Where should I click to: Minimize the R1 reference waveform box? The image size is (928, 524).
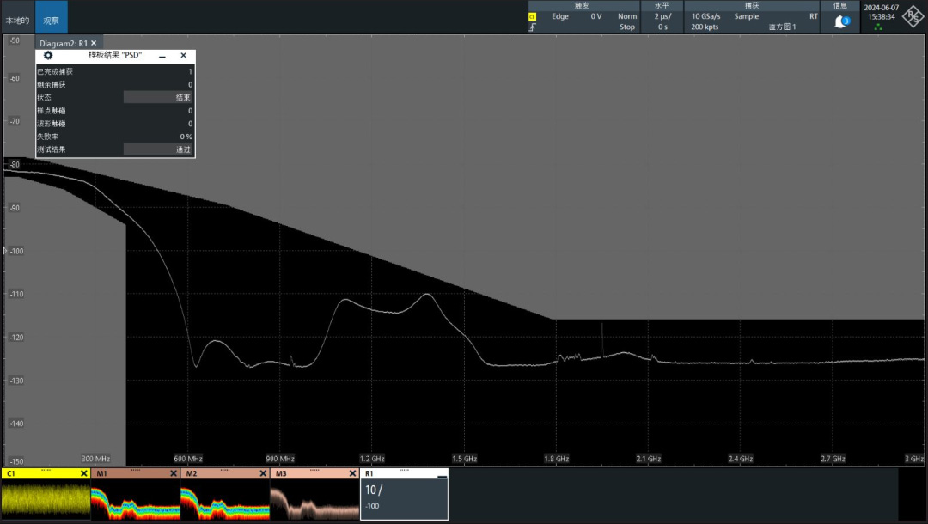point(442,476)
